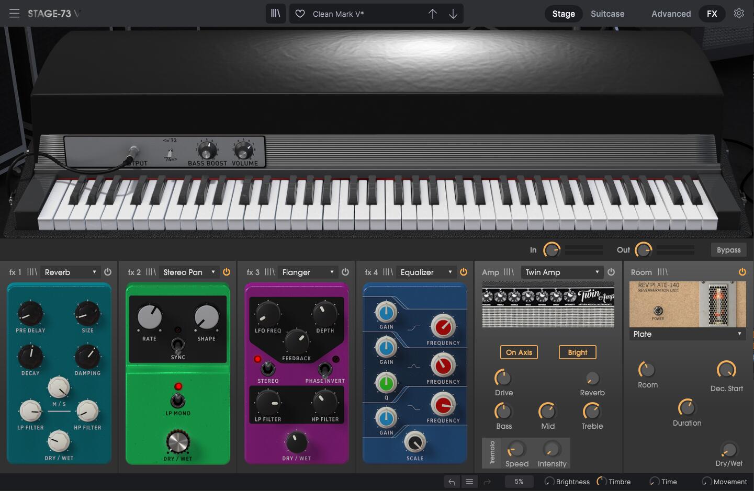Click the Flanger FEEDBACK knob
The height and width of the screenshot is (491, 754).
point(296,341)
